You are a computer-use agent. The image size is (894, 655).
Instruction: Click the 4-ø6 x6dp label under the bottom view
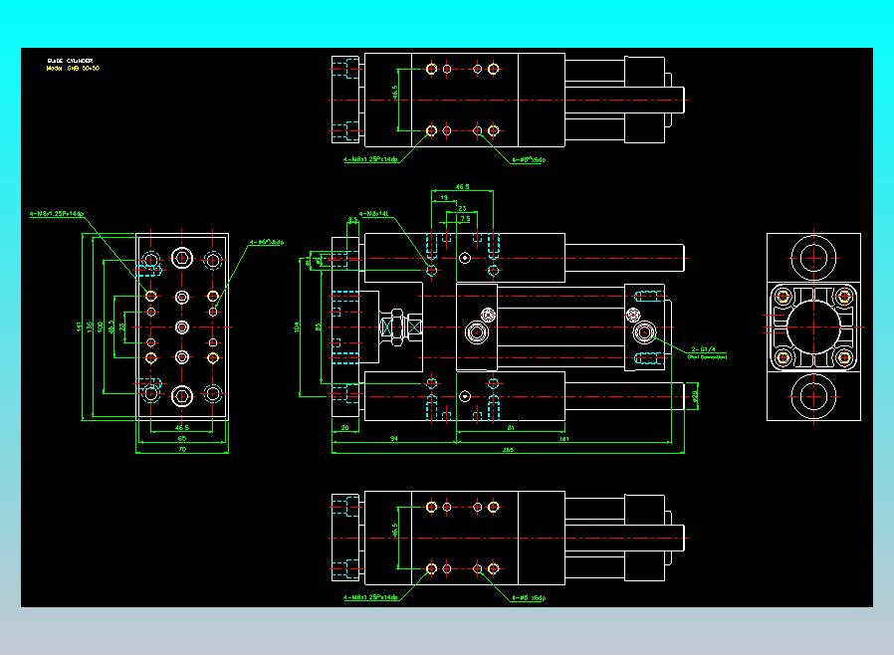529,598
